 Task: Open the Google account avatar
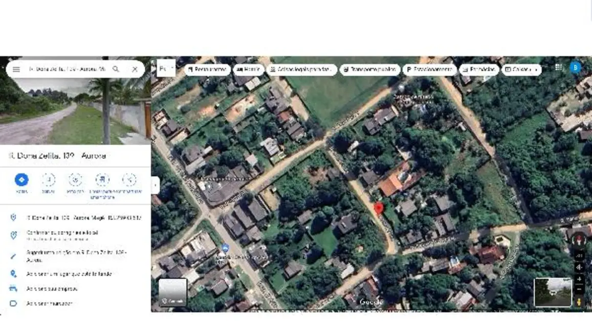tap(575, 67)
